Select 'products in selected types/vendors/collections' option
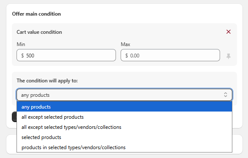248x158 pixels. 124,147
